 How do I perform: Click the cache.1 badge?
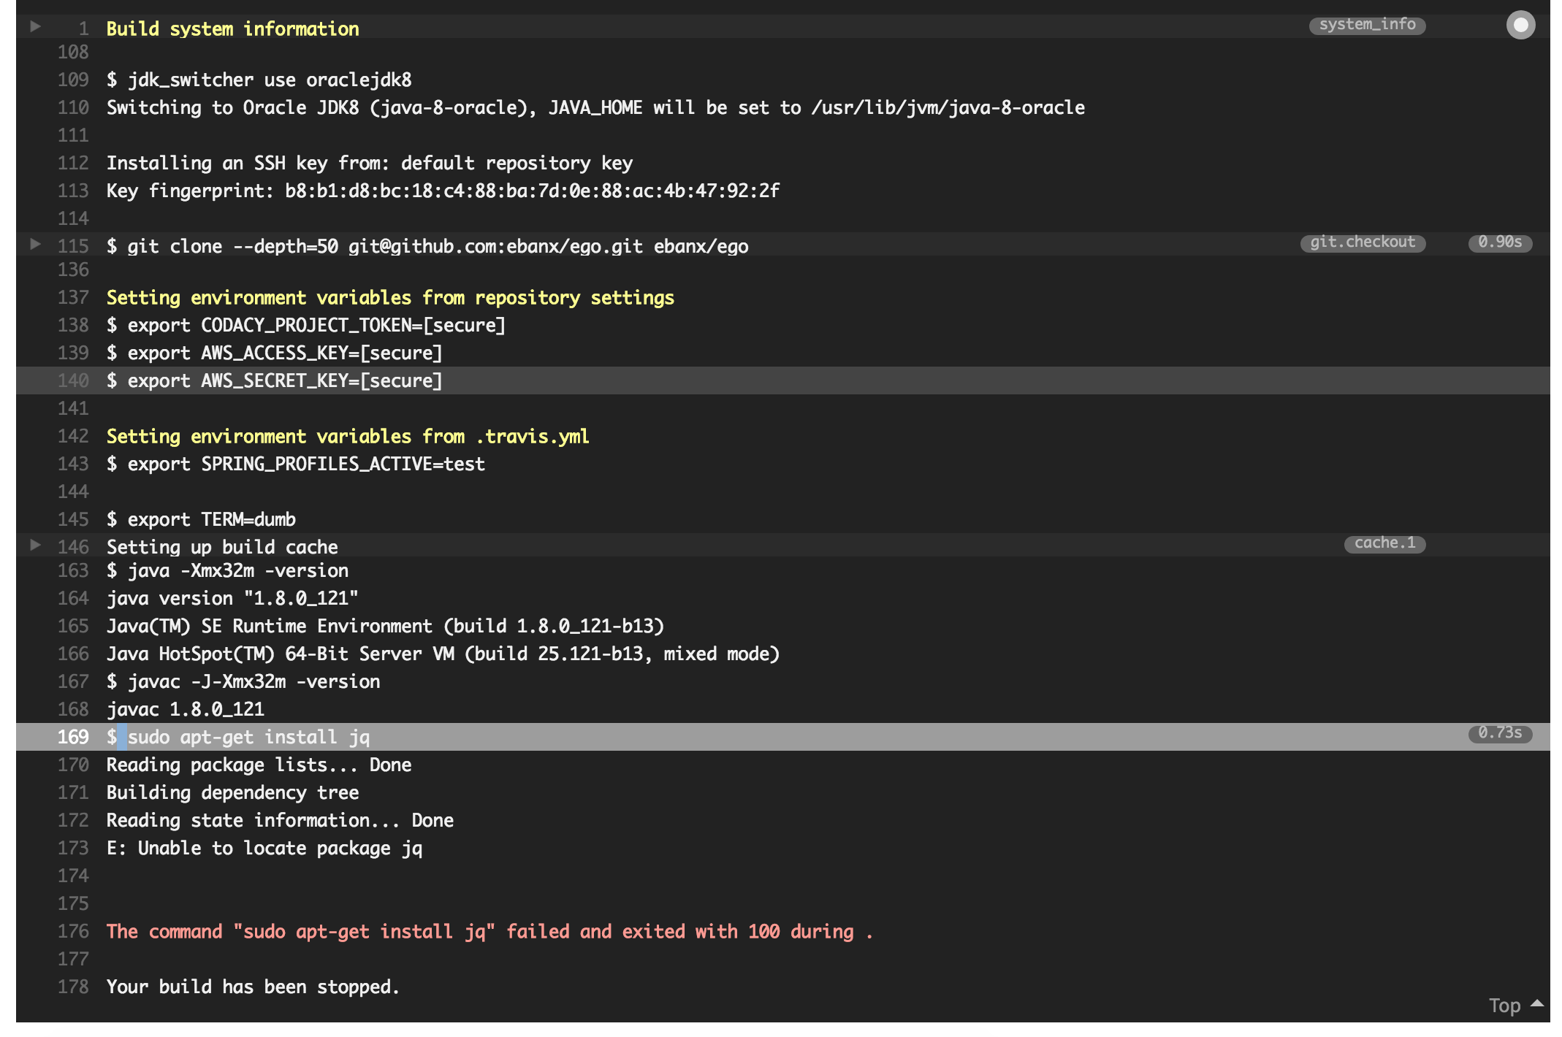[1384, 543]
